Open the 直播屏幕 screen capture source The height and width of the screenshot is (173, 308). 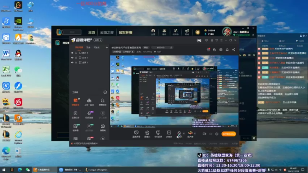click(136, 134)
